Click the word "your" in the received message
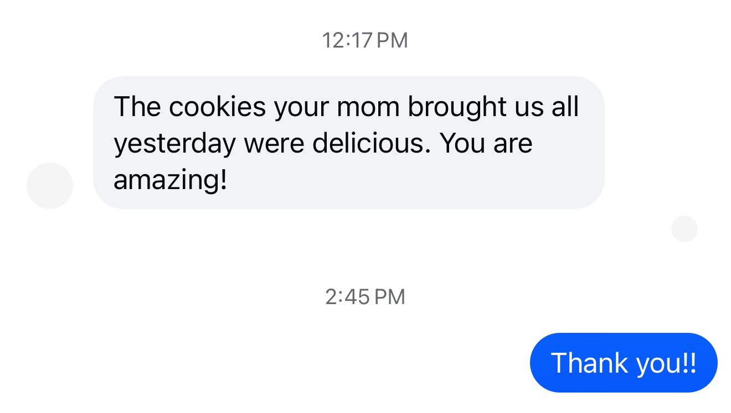The height and width of the screenshot is (413, 731). click(301, 108)
